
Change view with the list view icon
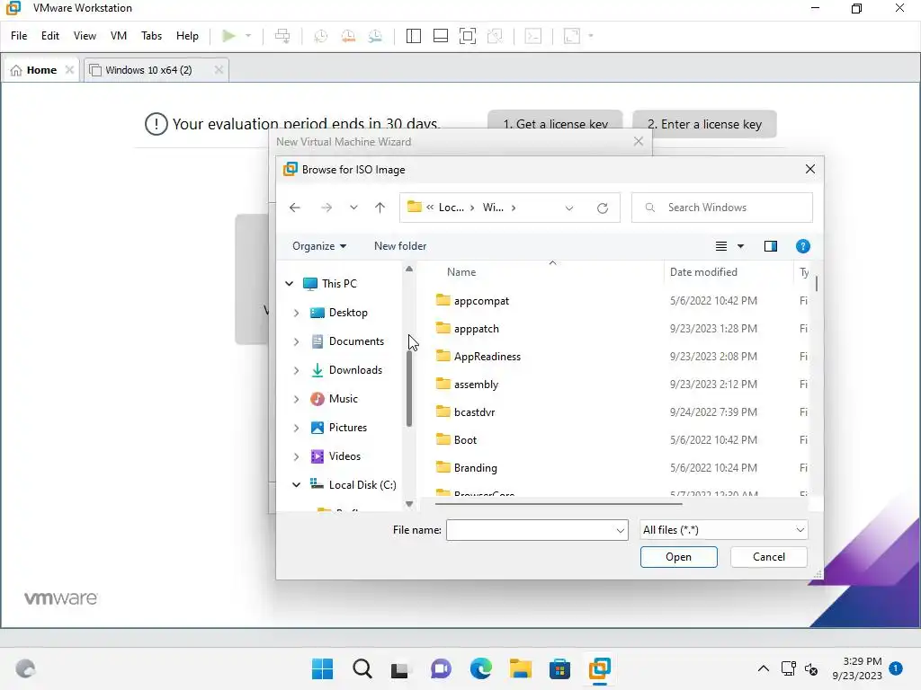click(x=721, y=246)
